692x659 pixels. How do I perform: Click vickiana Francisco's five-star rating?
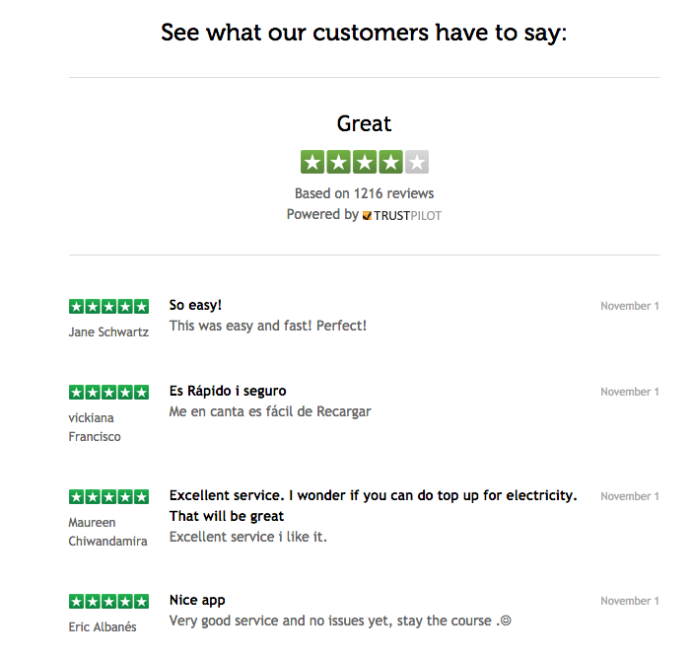pos(108,392)
